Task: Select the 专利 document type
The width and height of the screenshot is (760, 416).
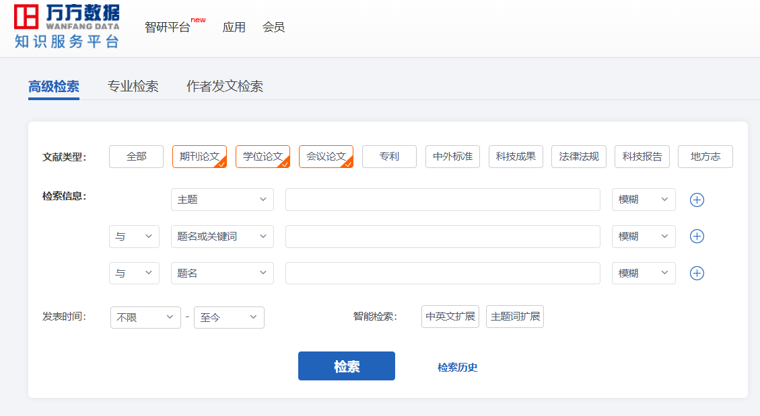Action: tap(389, 157)
